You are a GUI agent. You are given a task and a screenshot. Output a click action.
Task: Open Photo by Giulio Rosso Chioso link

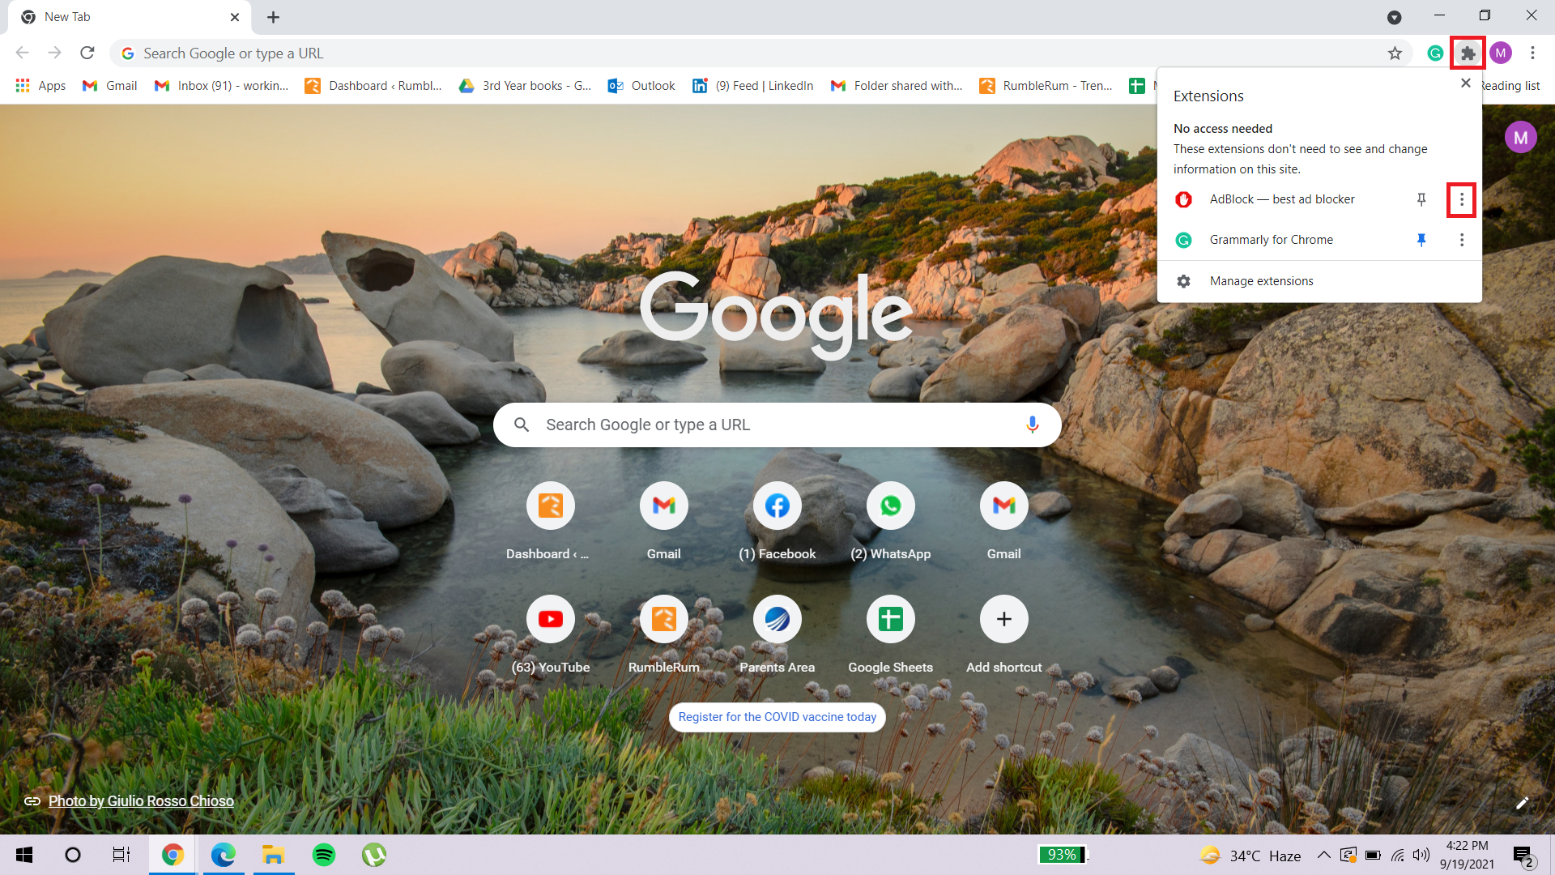coord(141,801)
